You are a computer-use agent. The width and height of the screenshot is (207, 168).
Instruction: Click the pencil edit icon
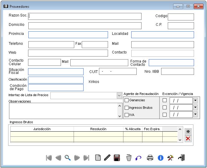[x=107, y=157]
